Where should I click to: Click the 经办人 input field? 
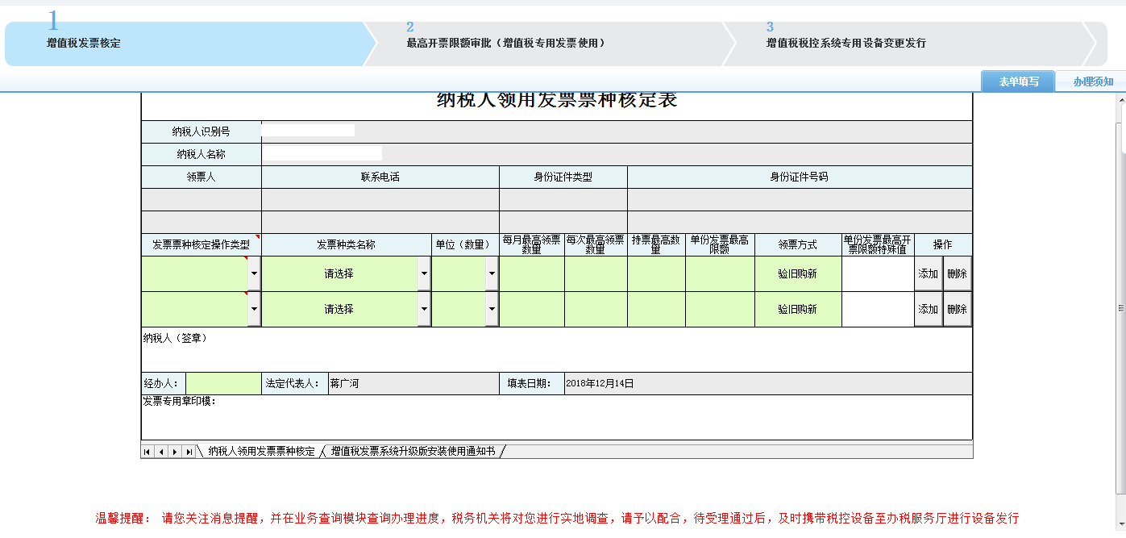[223, 384]
